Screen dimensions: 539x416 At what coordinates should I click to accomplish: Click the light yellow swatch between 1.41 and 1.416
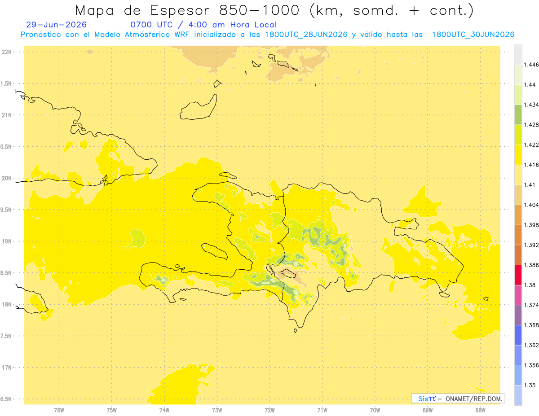pos(518,175)
